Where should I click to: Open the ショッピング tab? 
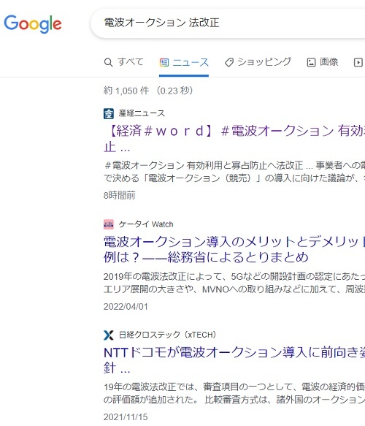coord(258,62)
